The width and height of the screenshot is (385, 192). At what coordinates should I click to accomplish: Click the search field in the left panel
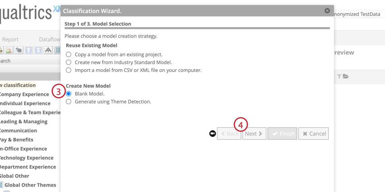30,61
